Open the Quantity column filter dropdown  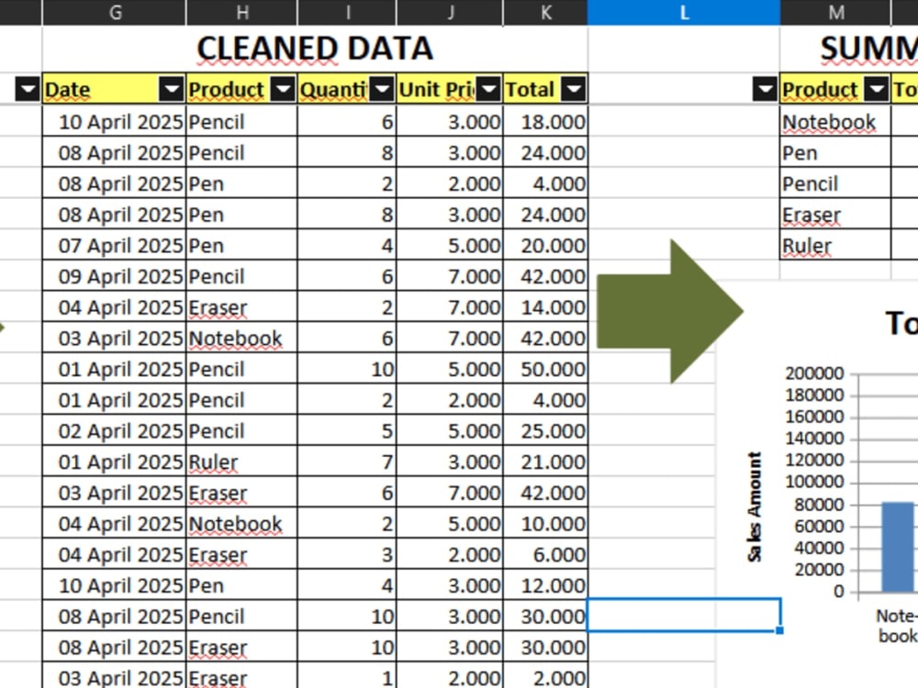coord(382,89)
